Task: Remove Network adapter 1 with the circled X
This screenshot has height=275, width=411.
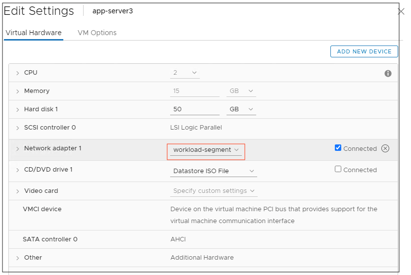Action: [x=385, y=148]
